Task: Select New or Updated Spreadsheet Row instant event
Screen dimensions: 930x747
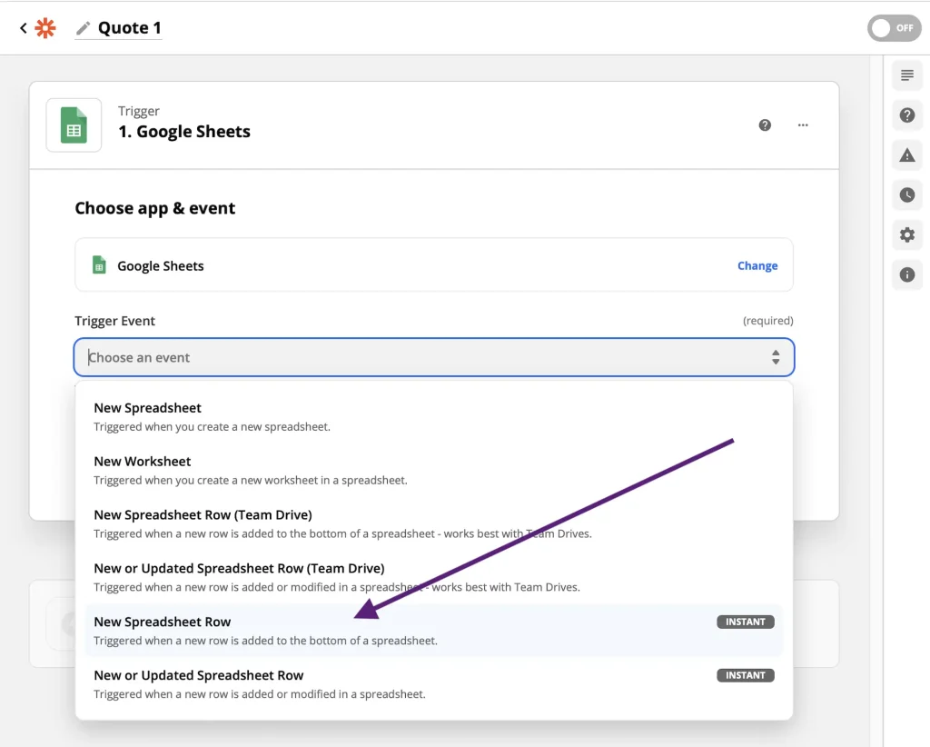Action: click(x=434, y=683)
